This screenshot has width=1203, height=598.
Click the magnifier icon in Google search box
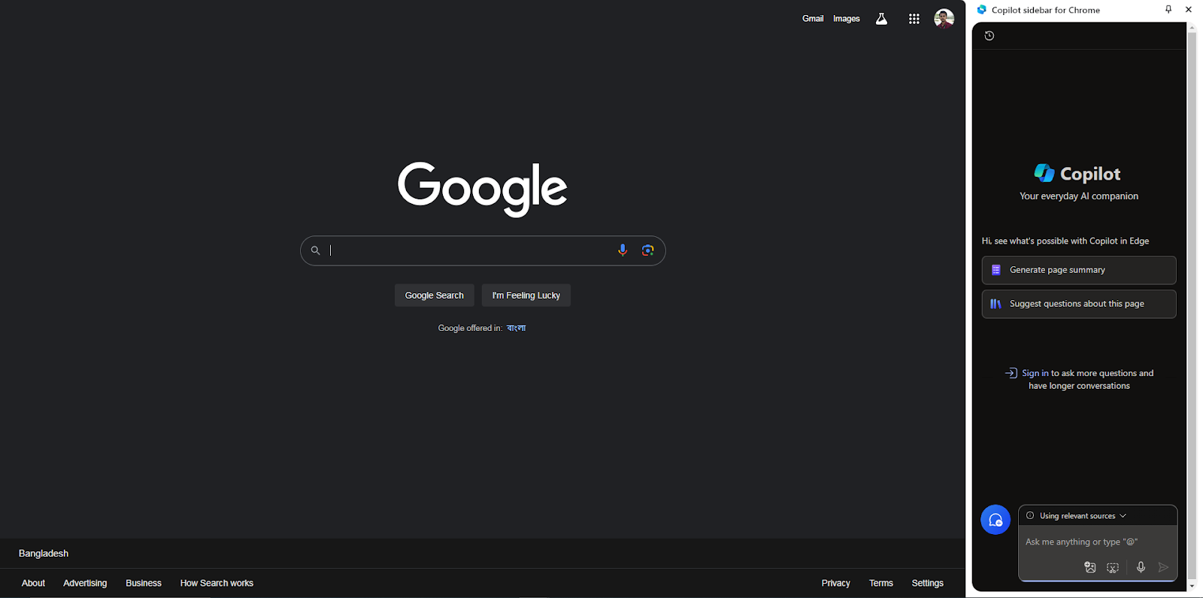[x=316, y=250]
